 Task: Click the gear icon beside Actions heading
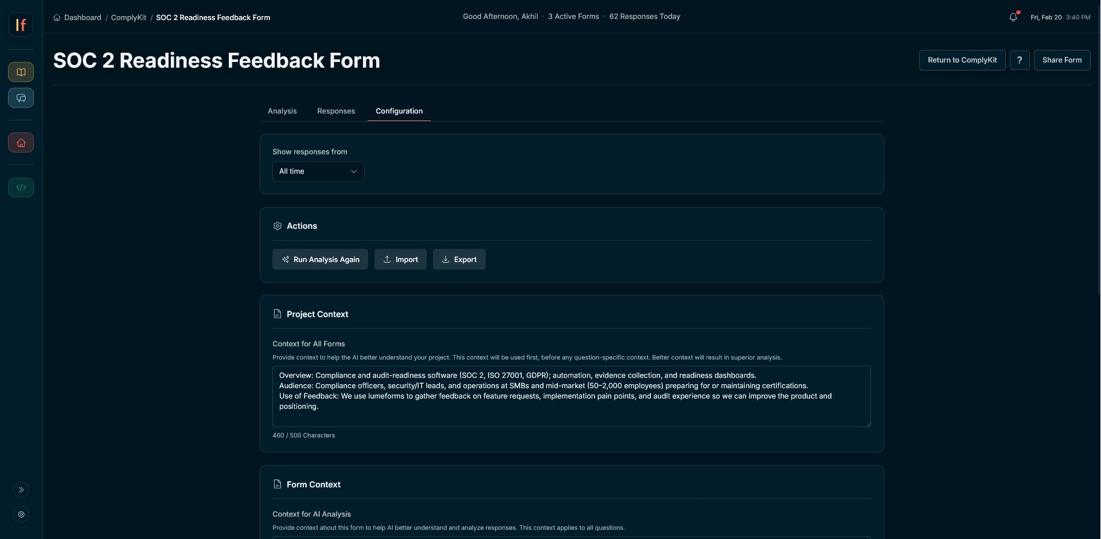(278, 226)
